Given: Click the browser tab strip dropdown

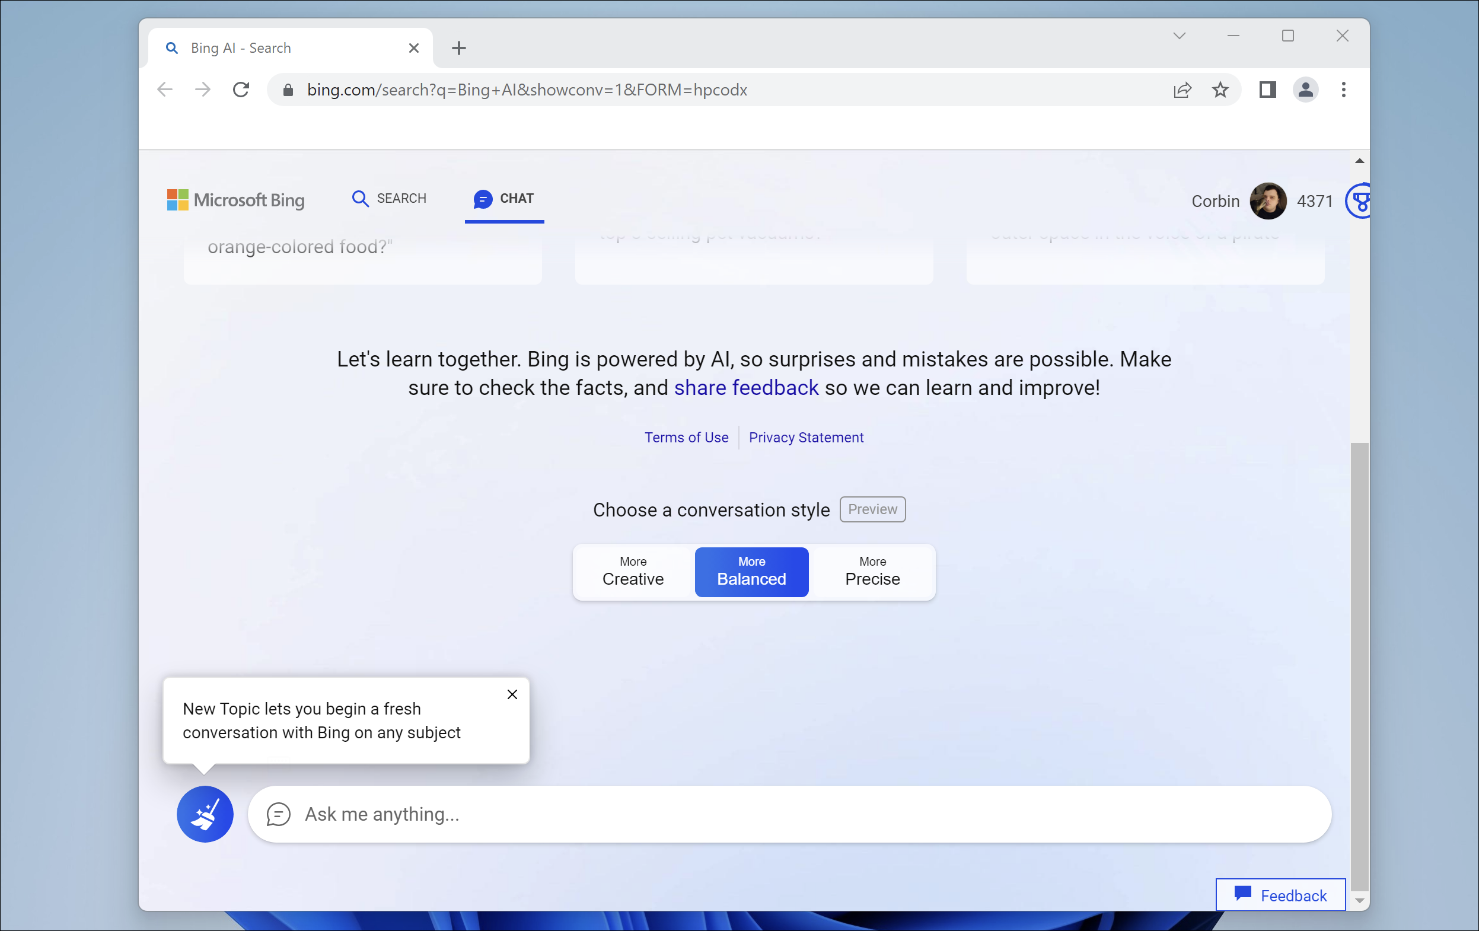Looking at the screenshot, I should (x=1179, y=36).
